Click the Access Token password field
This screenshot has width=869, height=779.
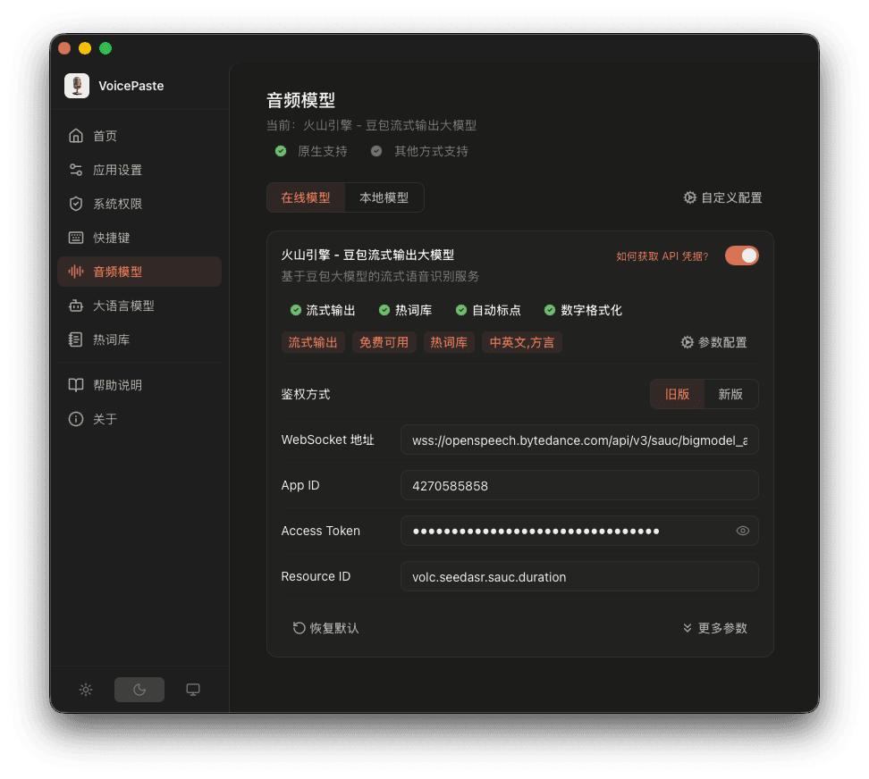579,531
